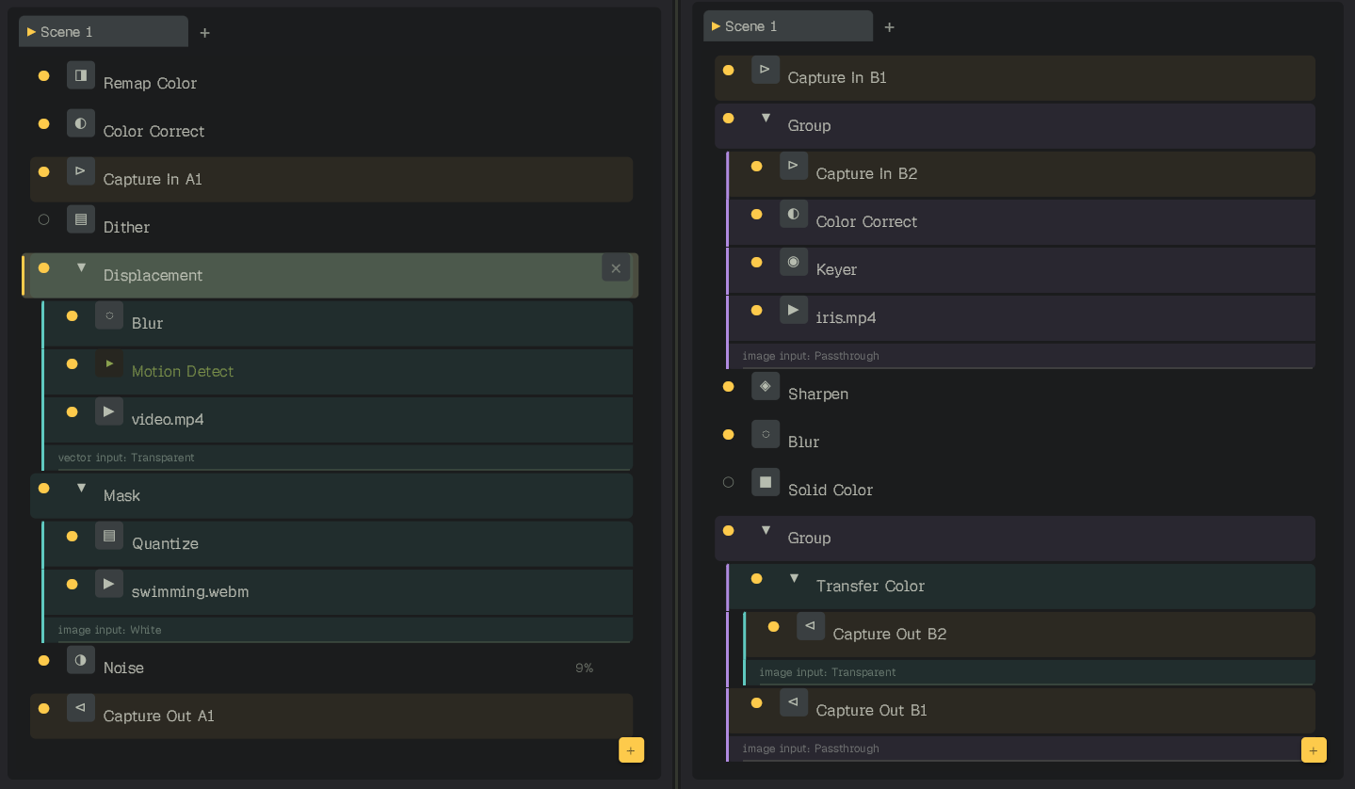Image resolution: width=1355 pixels, height=789 pixels.
Task: Click the Quantize node icon
Action: point(109,536)
